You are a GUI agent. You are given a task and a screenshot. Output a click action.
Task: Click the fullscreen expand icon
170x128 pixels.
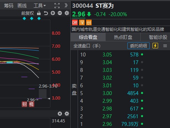pyautogui.click(x=57, y=6)
